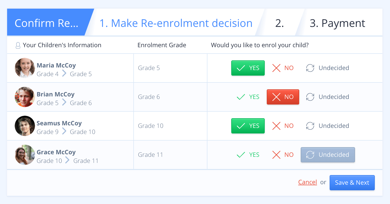Click the person icon beside Your Children's Information
Image resolution: width=390 pixels, height=204 pixels.
(x=18, y=45)
